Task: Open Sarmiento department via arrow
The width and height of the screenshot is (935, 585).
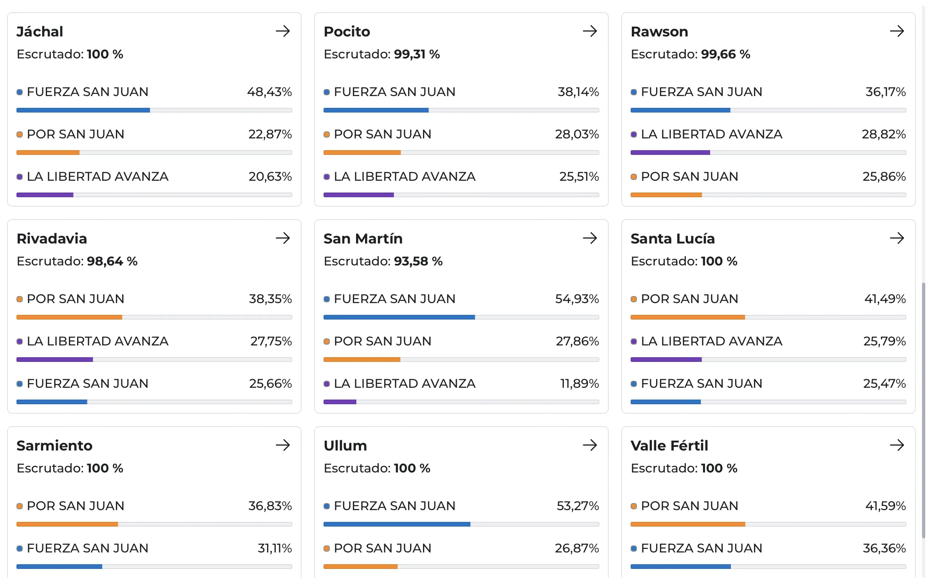Action: pyautogui.click(x=282, y=445)
